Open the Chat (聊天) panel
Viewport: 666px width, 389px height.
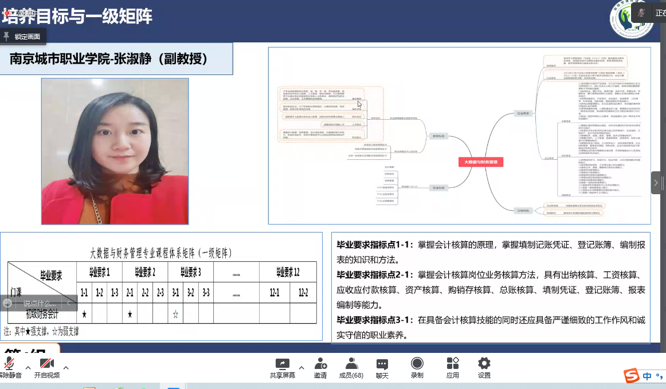tap(382, 367)
